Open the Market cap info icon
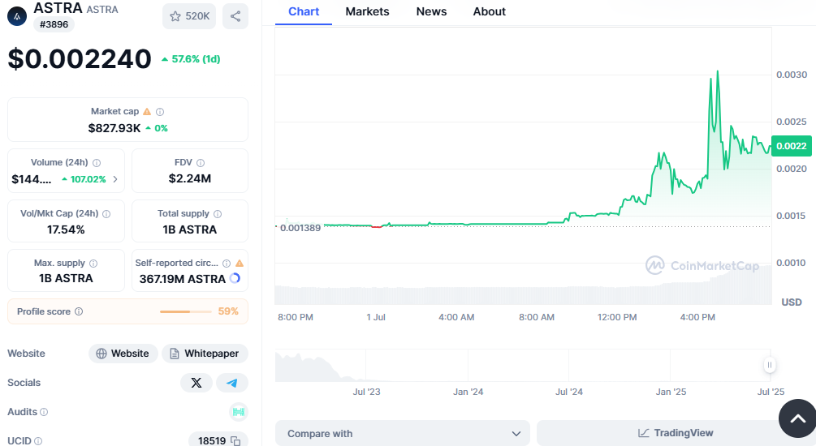The height and width of the screenshot is (446, 816). [x=160, y=112]
